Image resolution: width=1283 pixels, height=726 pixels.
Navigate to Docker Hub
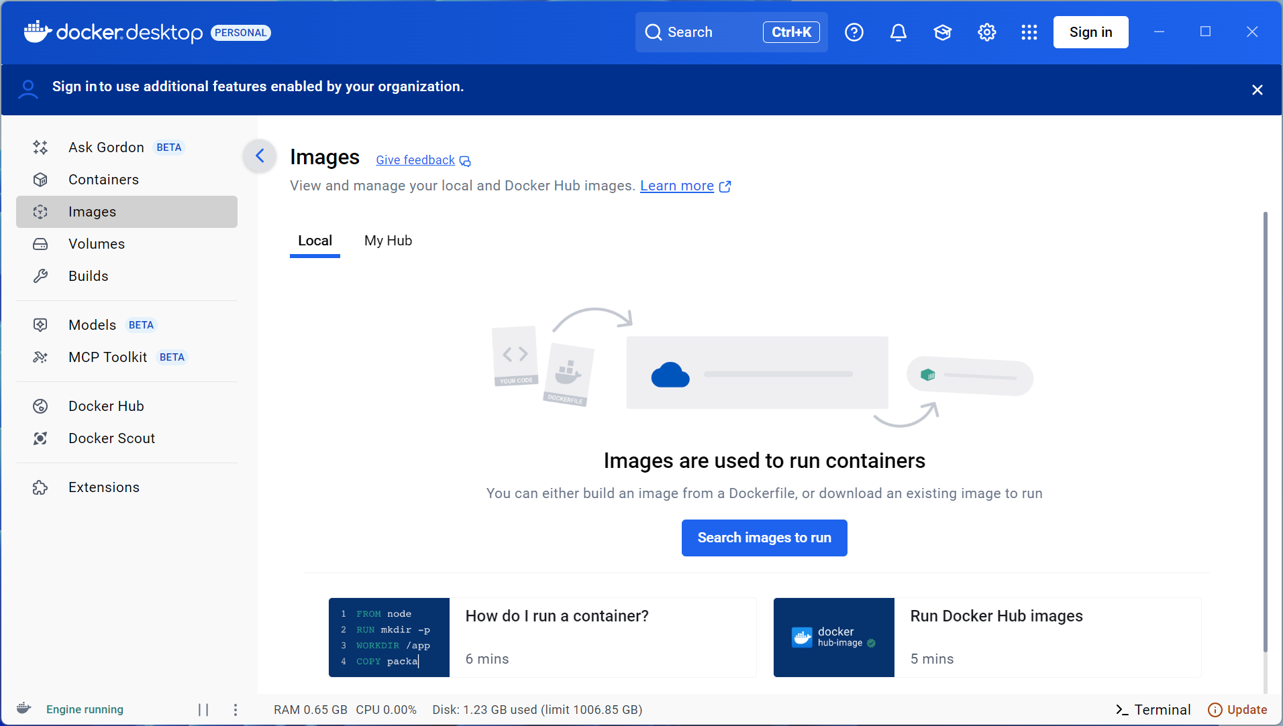pyautogui.click(x=127, y=406)
